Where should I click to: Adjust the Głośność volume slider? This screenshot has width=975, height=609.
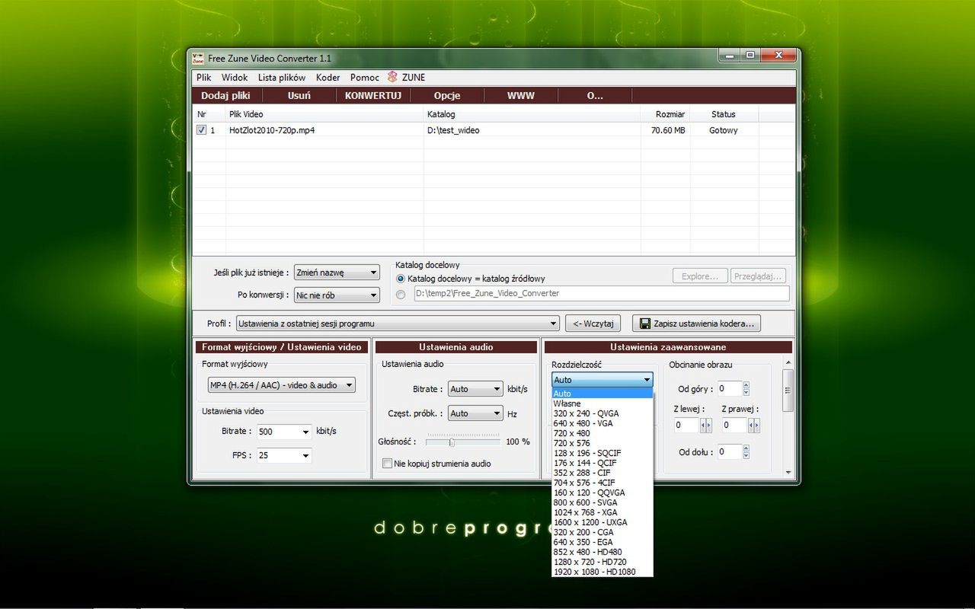(x=452, y=442)
